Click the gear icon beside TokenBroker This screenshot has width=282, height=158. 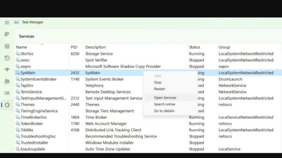pos(18,124)
